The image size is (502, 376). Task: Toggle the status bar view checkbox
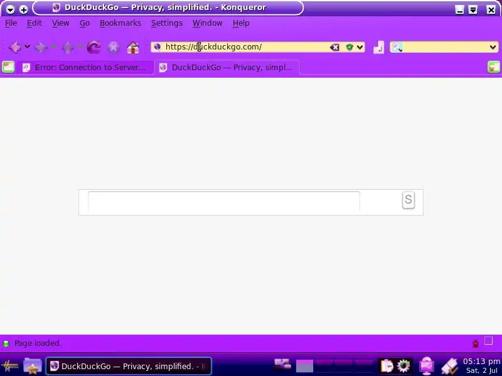coord(489,341)
